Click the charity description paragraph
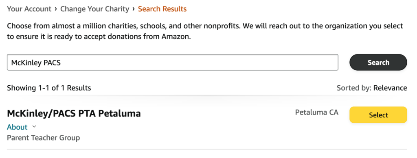 tap(205, 31)
